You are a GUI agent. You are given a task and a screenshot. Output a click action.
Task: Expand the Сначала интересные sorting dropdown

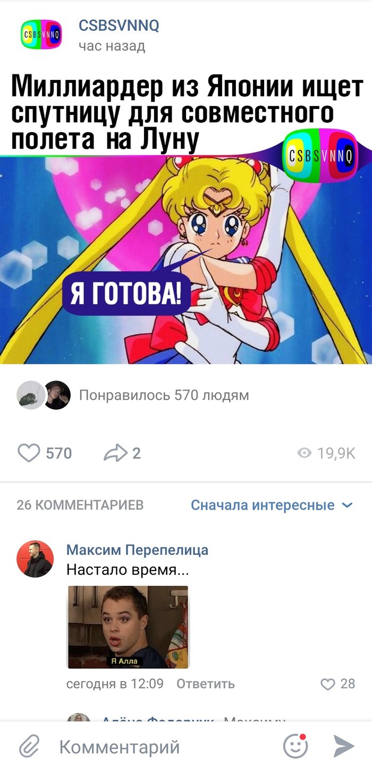(x=272, y=505)
